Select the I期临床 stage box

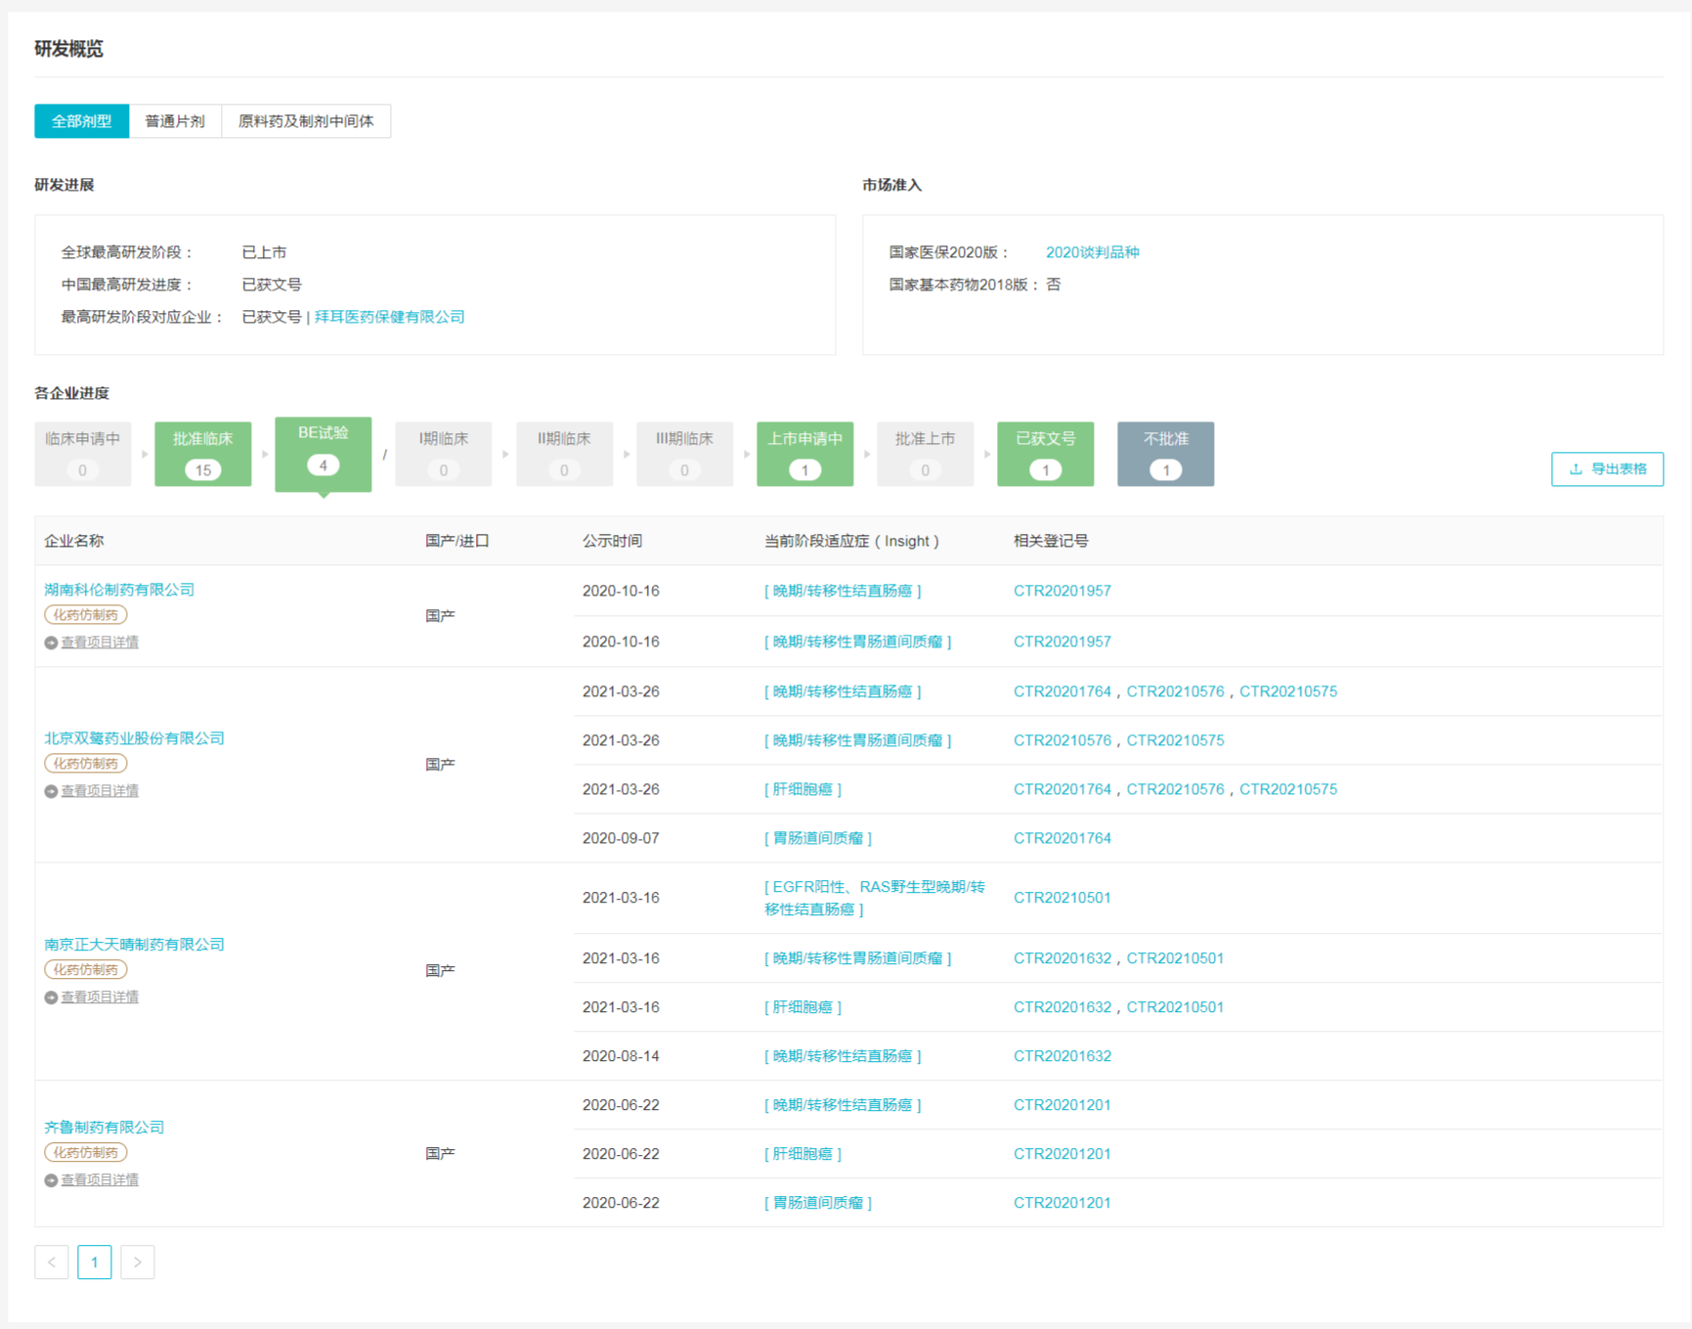[x=444, y=454]
